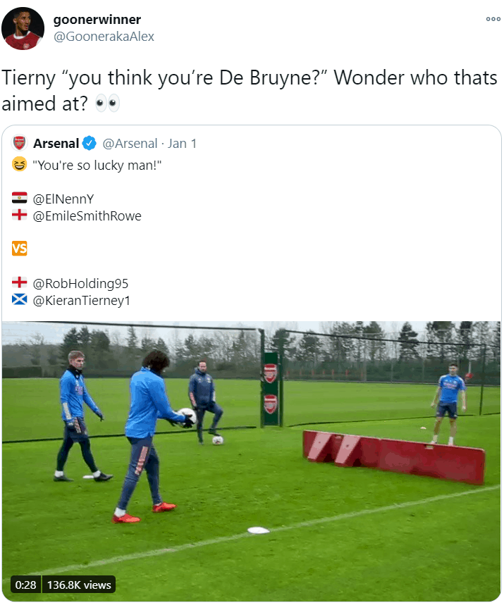Open the @EmileSmithRowe mention link
The image size is (504, 605).
(87, 216)
